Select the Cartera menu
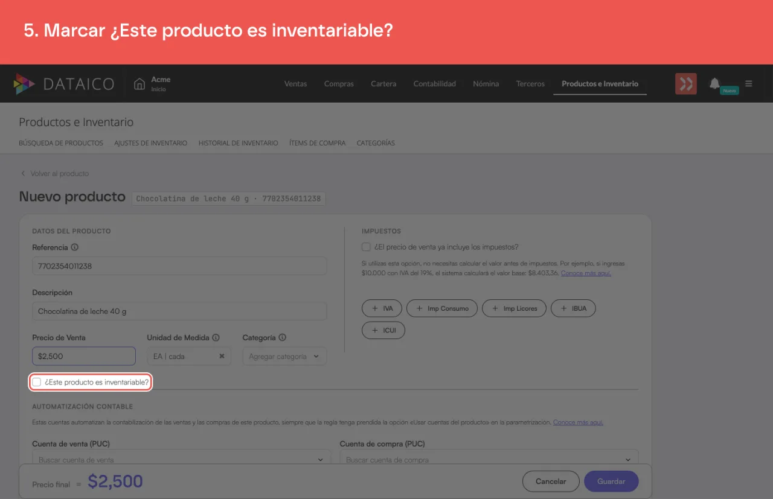Screen dimensions: 773x499 383,84
